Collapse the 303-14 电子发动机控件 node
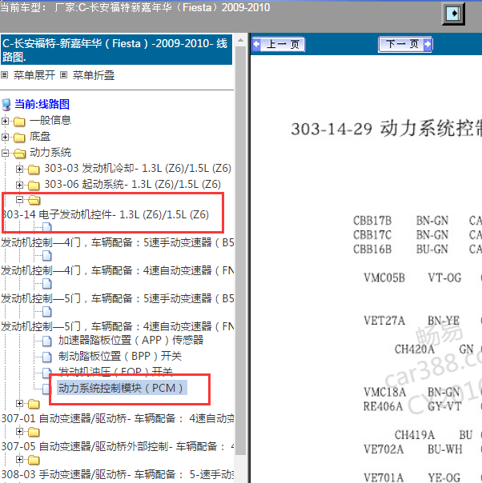 [19, 200]
